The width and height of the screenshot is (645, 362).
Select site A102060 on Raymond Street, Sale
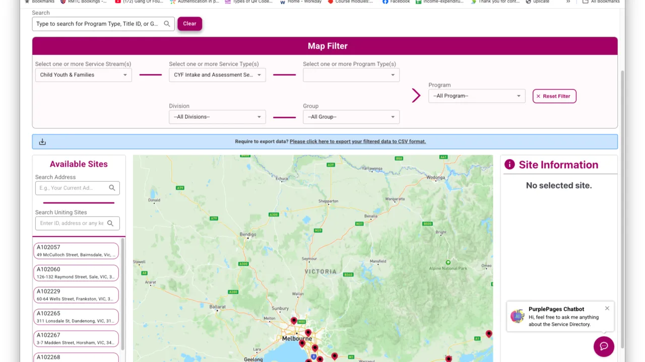click(76, 273)
